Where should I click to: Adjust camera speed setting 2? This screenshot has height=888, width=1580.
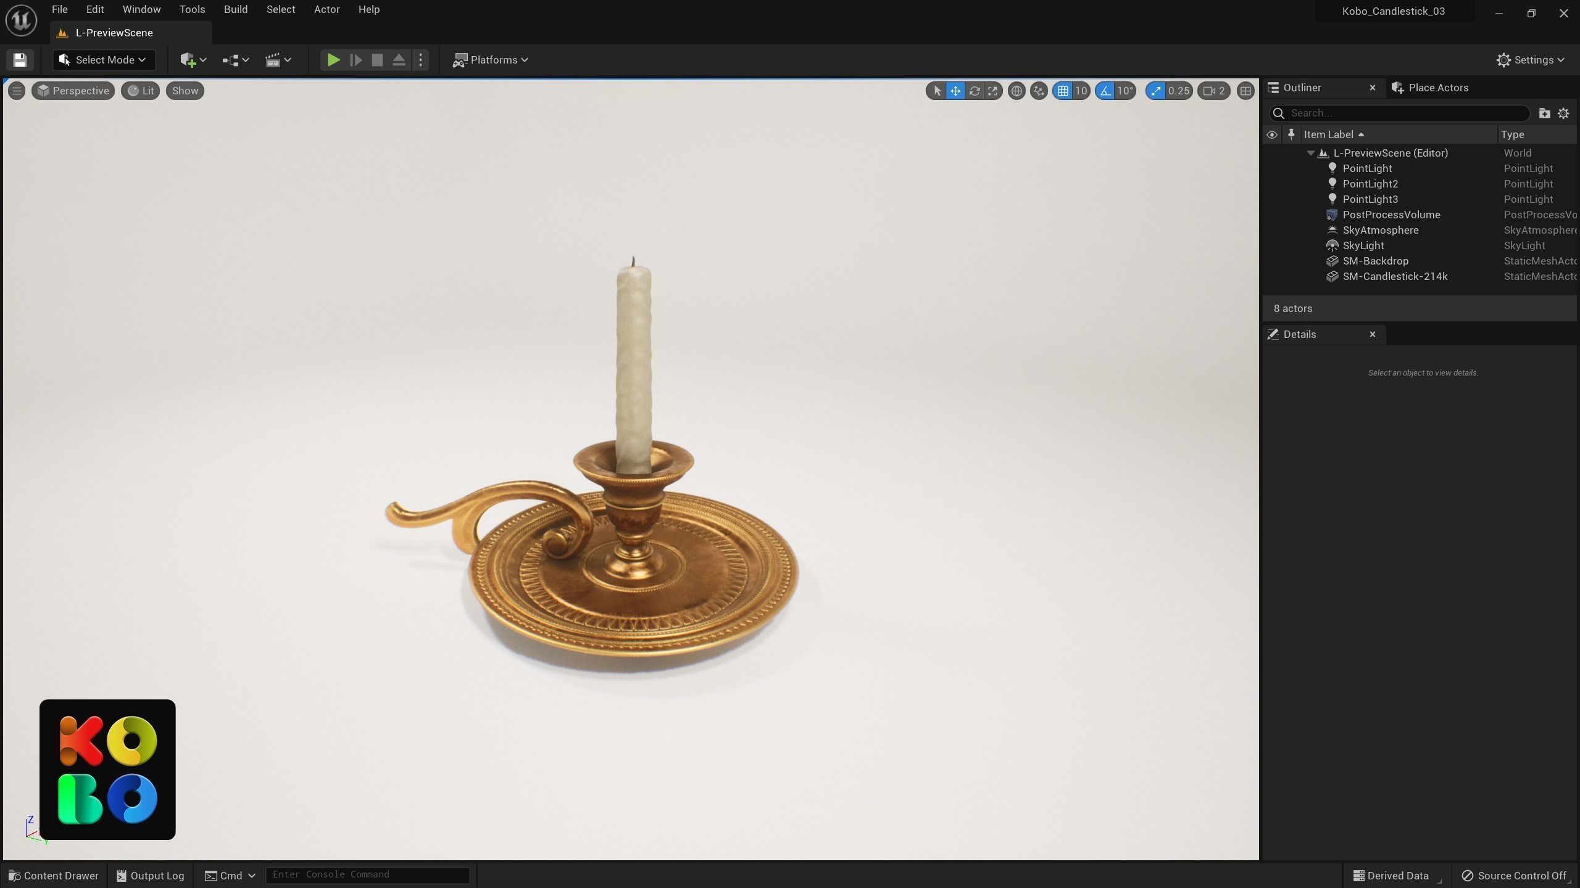tap(1213, 91)
